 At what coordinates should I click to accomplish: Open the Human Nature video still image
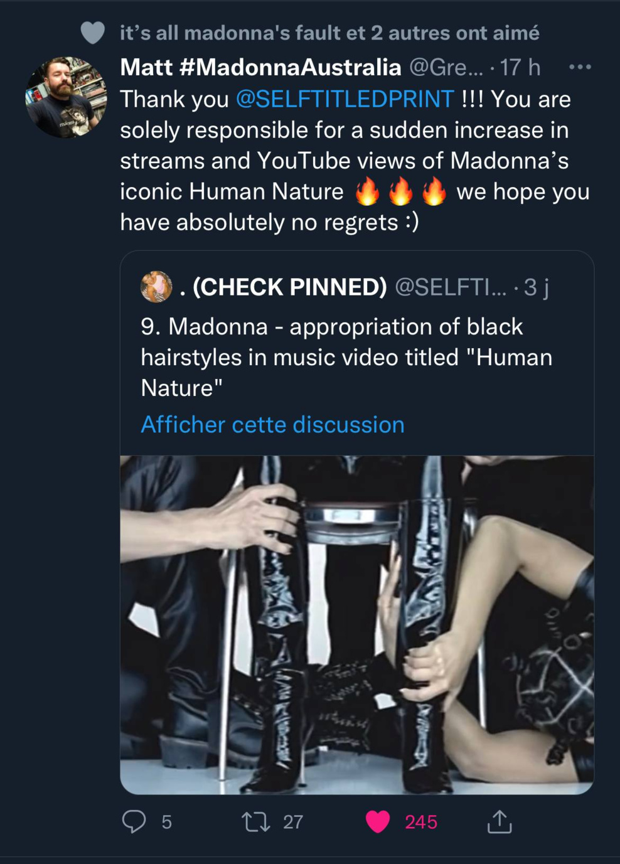pos(356,624)
